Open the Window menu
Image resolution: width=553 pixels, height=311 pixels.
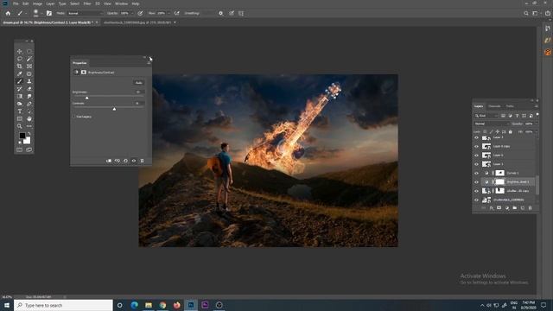tap(121, 3)
